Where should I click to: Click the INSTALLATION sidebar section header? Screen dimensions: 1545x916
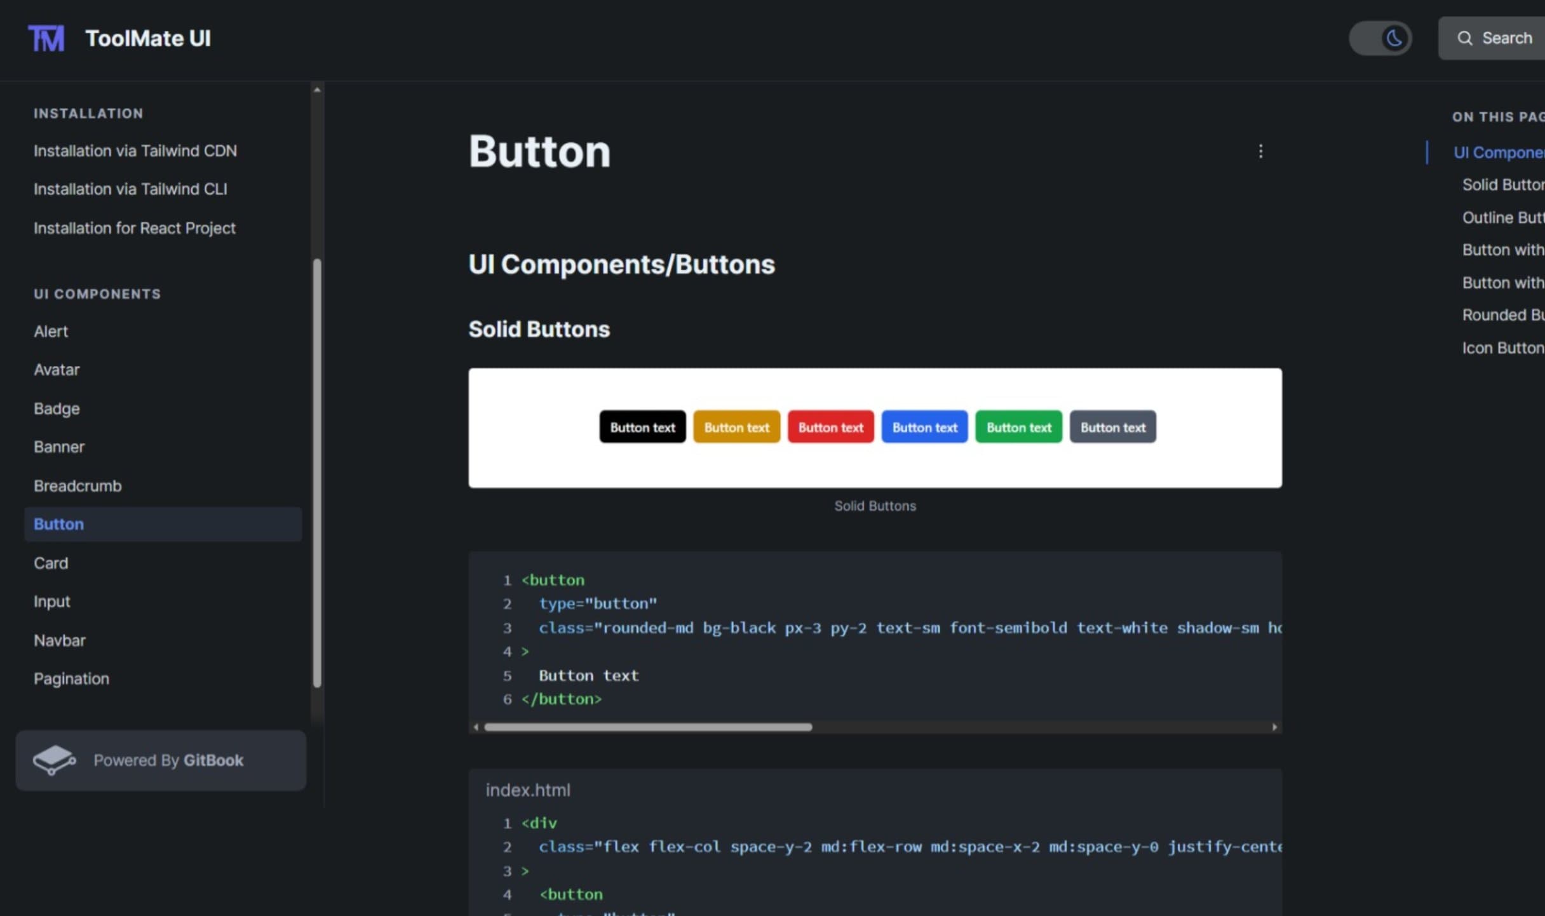88,113
